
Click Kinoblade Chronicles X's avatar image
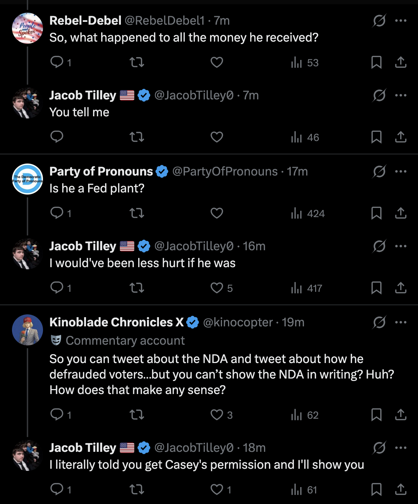click(27, 330)
